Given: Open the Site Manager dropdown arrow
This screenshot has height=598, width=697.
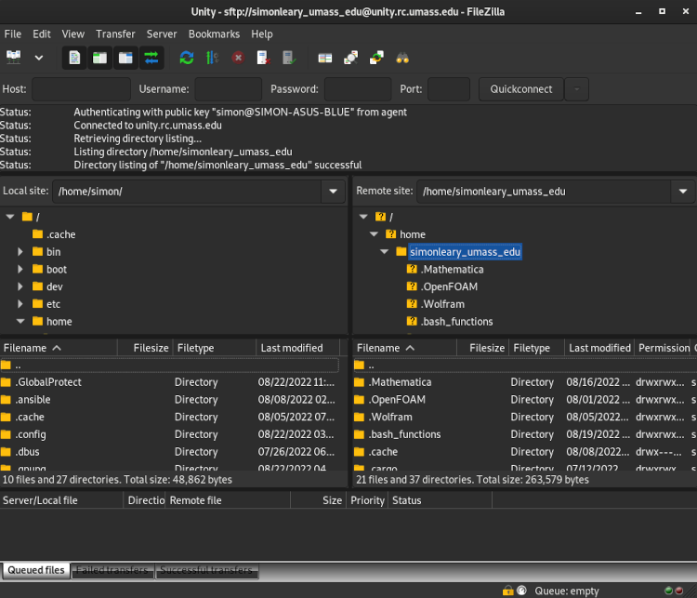Looking at the screenshot, I should click(39, 57).
